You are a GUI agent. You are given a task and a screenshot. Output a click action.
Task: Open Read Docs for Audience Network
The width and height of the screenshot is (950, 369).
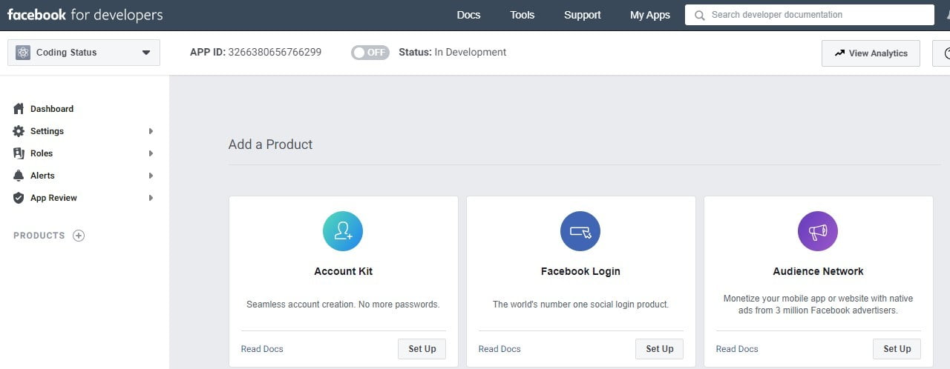(737, 349)
